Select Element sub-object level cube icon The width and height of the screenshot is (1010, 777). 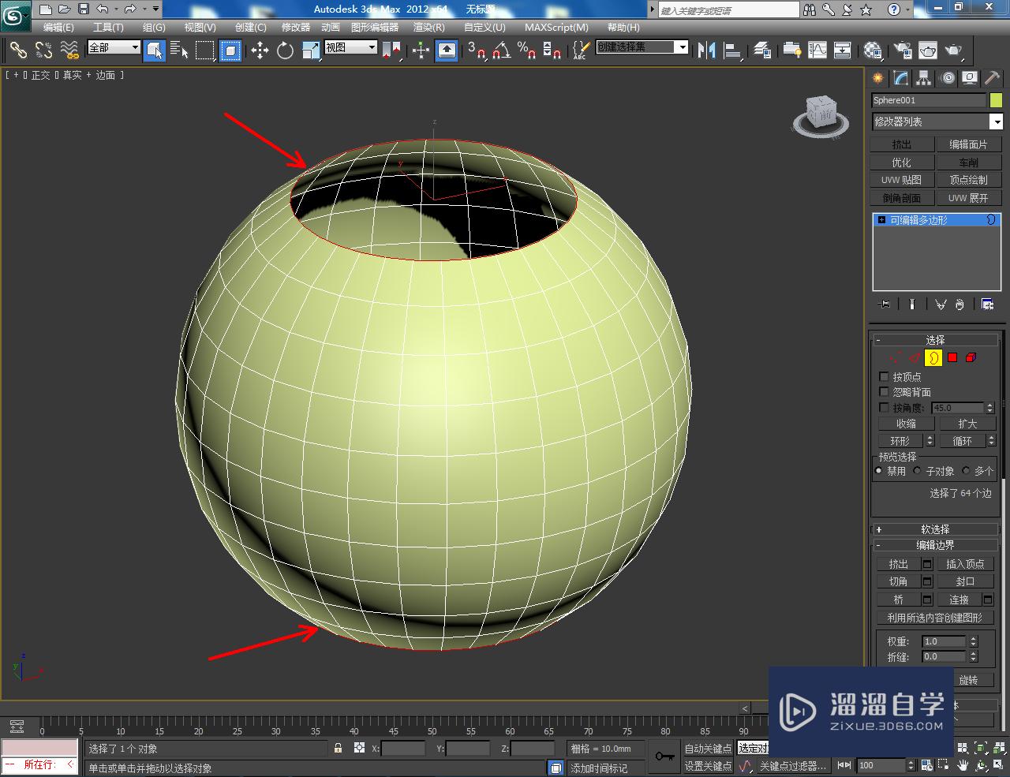(971, 358)
